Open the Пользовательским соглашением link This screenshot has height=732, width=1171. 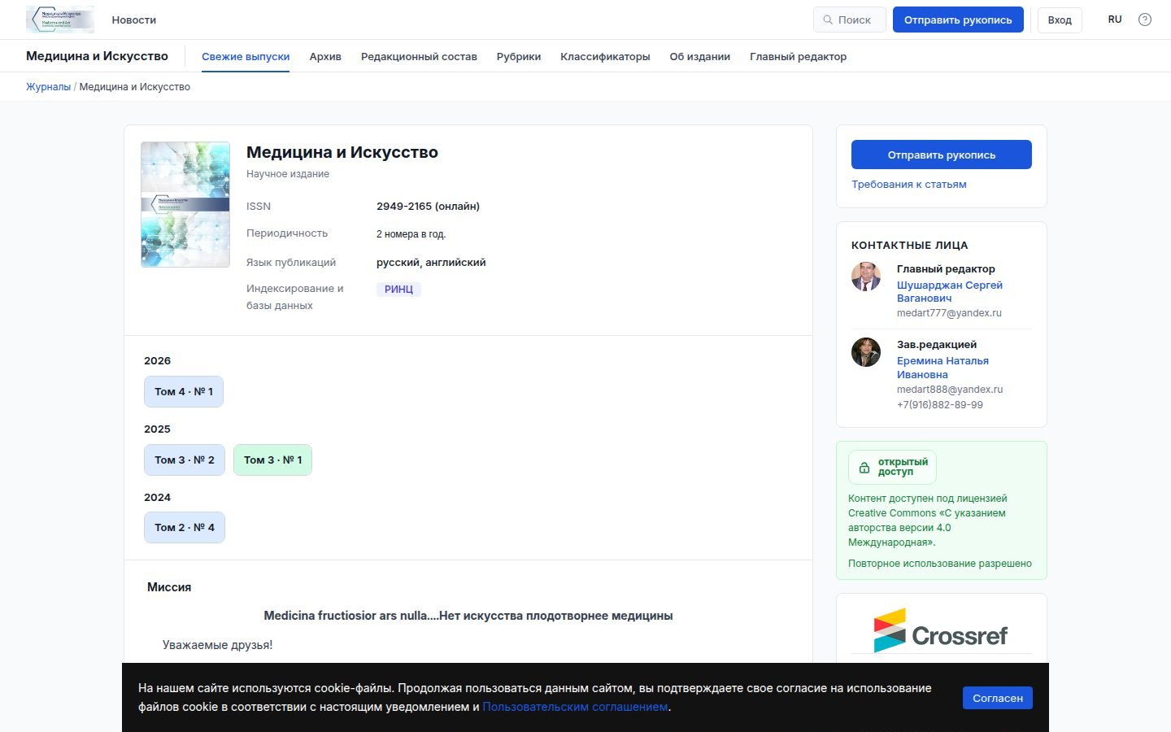click(575, 707)
